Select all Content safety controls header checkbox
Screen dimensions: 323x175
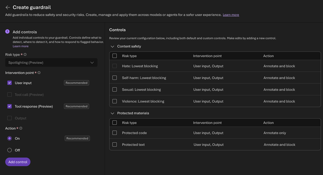(115, 56)
